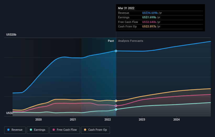
Task: Click the US$1.699b earnings value
Action: pos(149,17)
